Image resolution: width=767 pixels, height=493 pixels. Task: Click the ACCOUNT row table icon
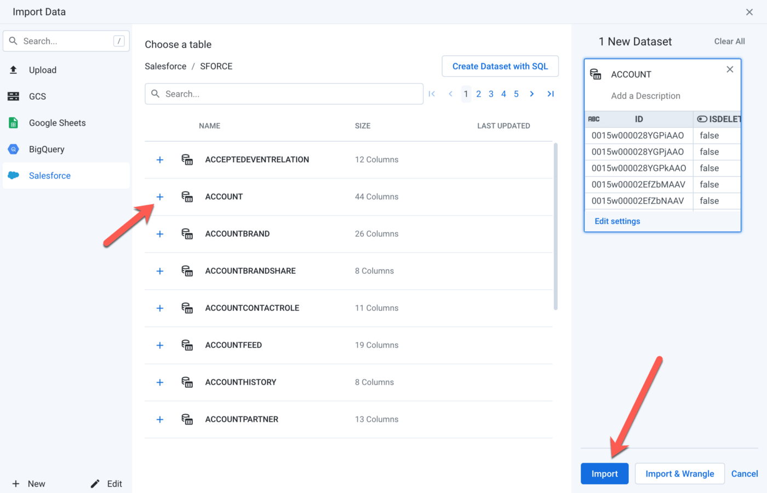[x=187, y=197]
